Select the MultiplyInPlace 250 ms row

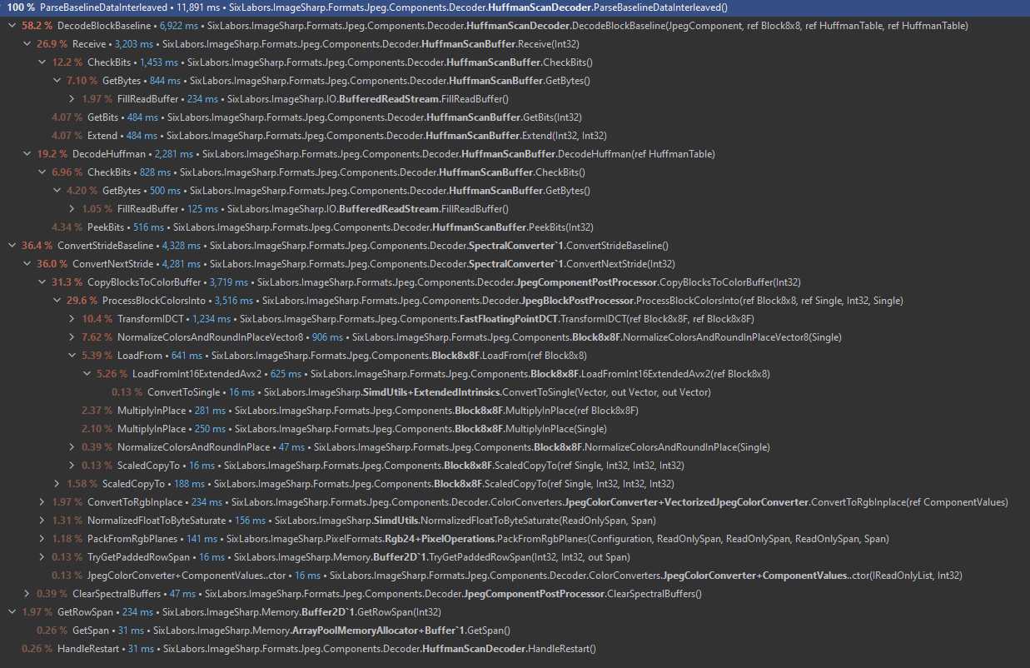(x=515, y=429)
